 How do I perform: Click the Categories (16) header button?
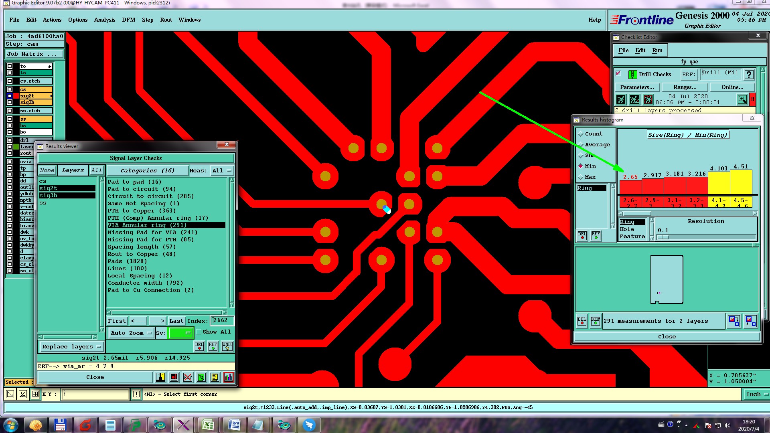pyautogui.click(x=147, y=171)
